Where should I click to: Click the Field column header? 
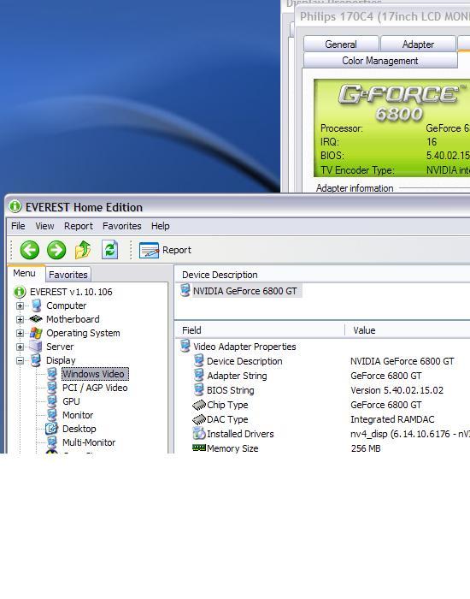click(x=260, y=330)
